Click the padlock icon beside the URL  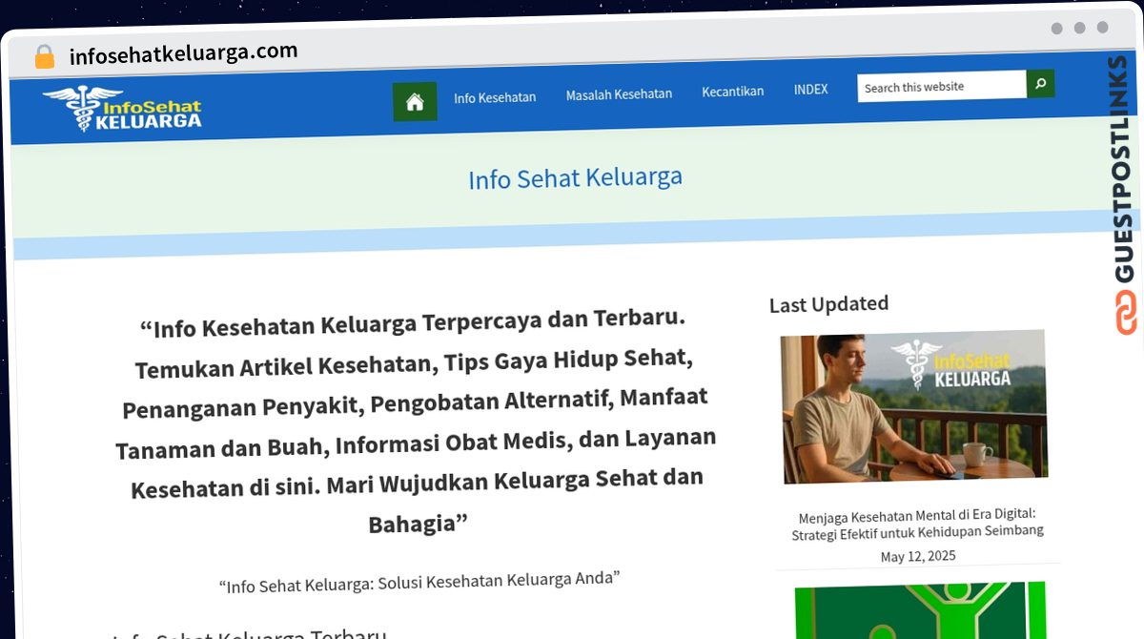point(44,57)
